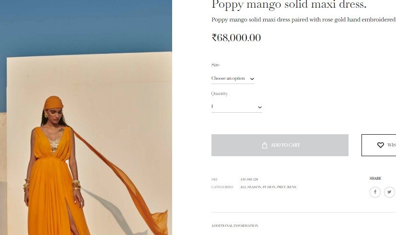Enlarge the model in mango dress photo
The image size is (396, 235).
point(86,117)
